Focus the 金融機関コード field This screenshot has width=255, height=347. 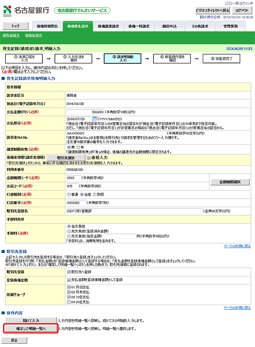[x=74, y=178]
